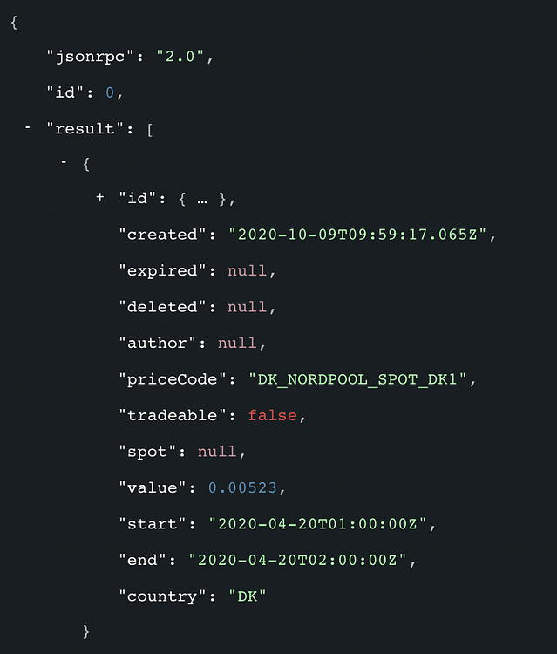Select the "expired" null value
557x654 pixels.
pyautogui.click(x=247, y=270)
